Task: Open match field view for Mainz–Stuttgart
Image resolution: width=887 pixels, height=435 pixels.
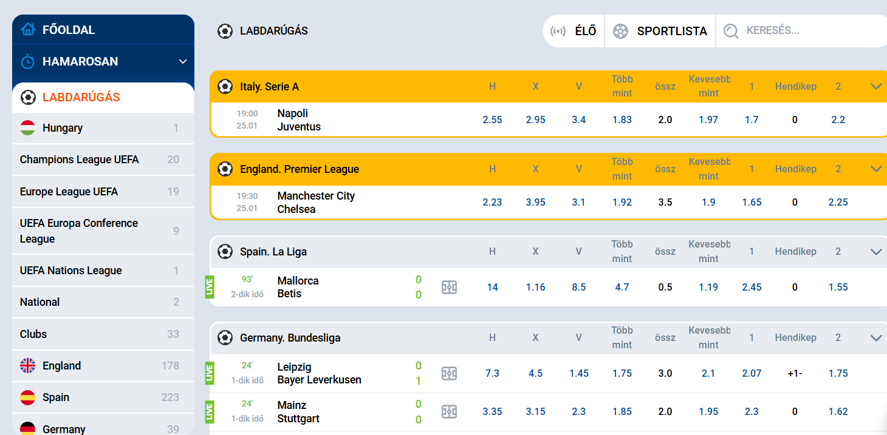Action: (x=449, y=411)
